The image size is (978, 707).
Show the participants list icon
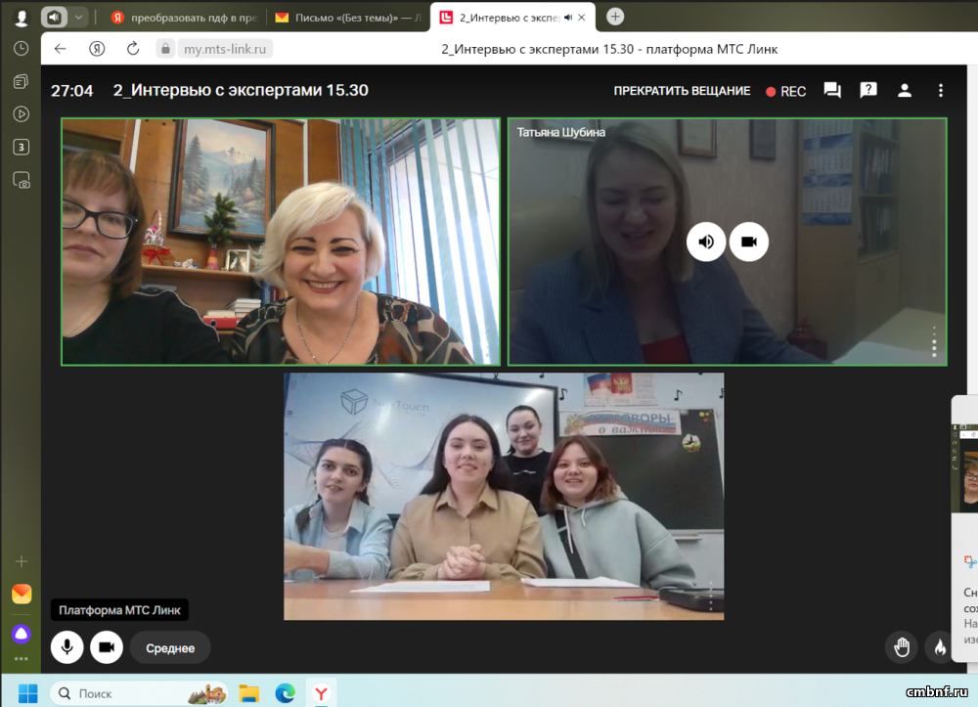tap(905, 90)
